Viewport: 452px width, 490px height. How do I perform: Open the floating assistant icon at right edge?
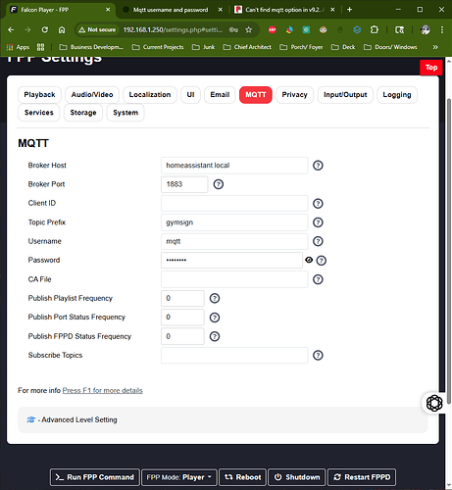[x=434, y=403]
